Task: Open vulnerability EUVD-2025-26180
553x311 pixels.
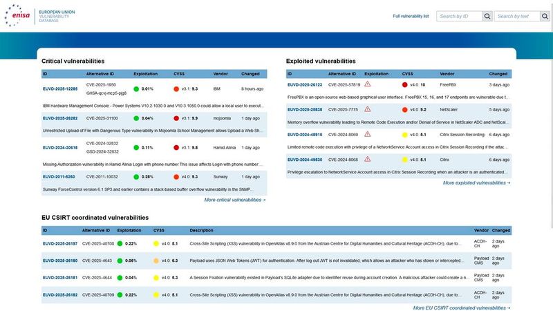Action: tap(60, 261)
